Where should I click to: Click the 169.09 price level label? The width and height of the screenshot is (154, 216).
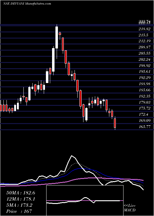point(144,120)
